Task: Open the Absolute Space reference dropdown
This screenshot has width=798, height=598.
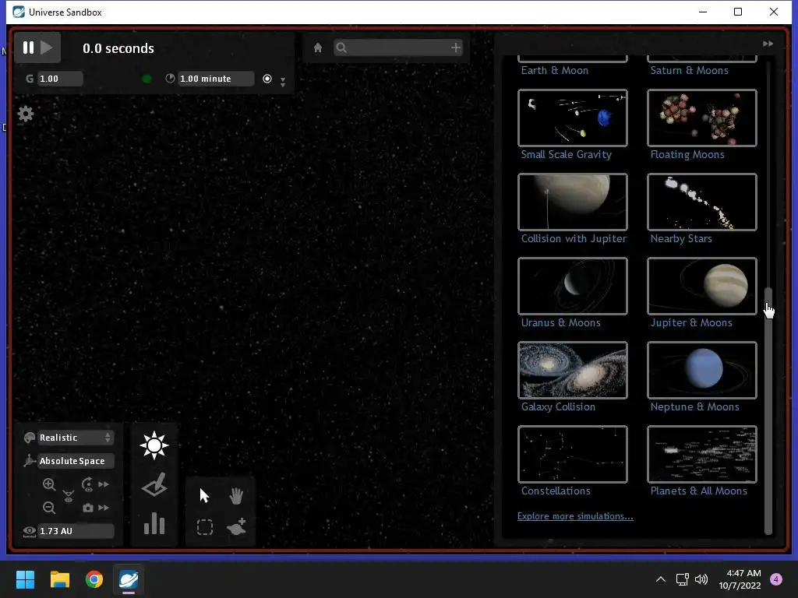Action: click(x=76, y=461)
